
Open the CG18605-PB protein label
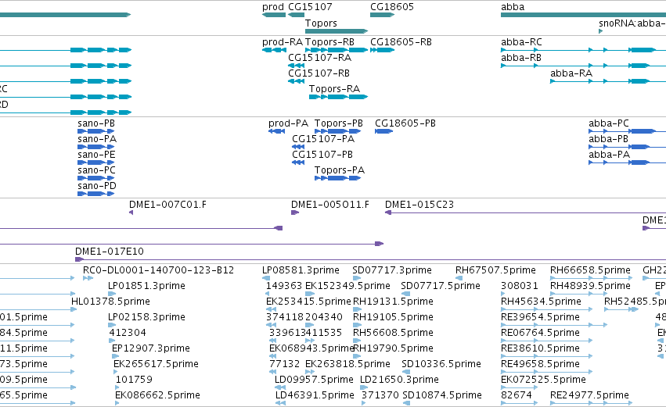coord(405,123)
